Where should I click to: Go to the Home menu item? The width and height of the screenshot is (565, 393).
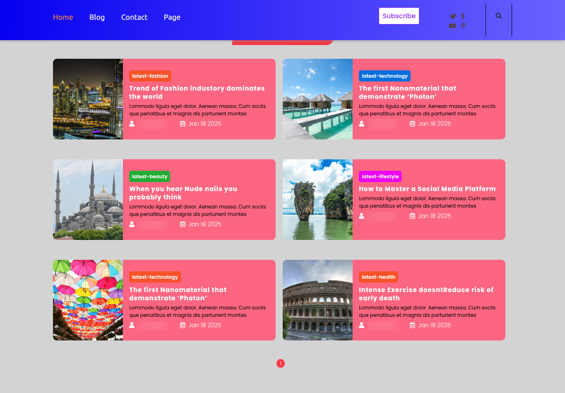(63, 17)
